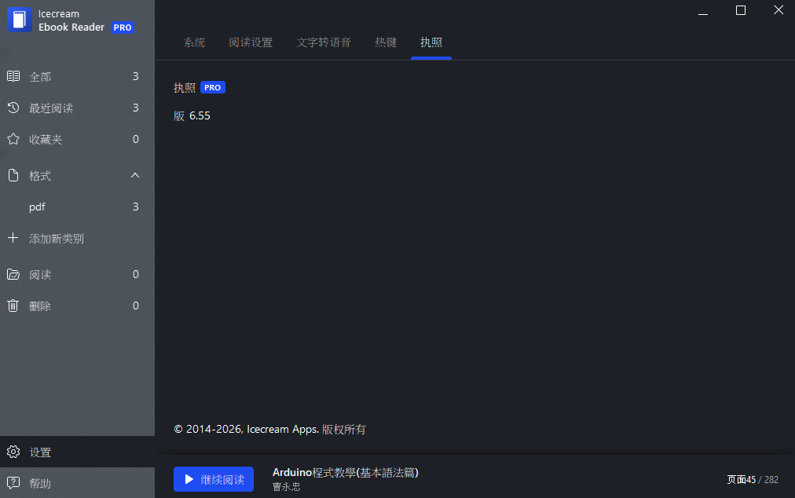Click the 继续阅读 button

(x=214, y=479)
